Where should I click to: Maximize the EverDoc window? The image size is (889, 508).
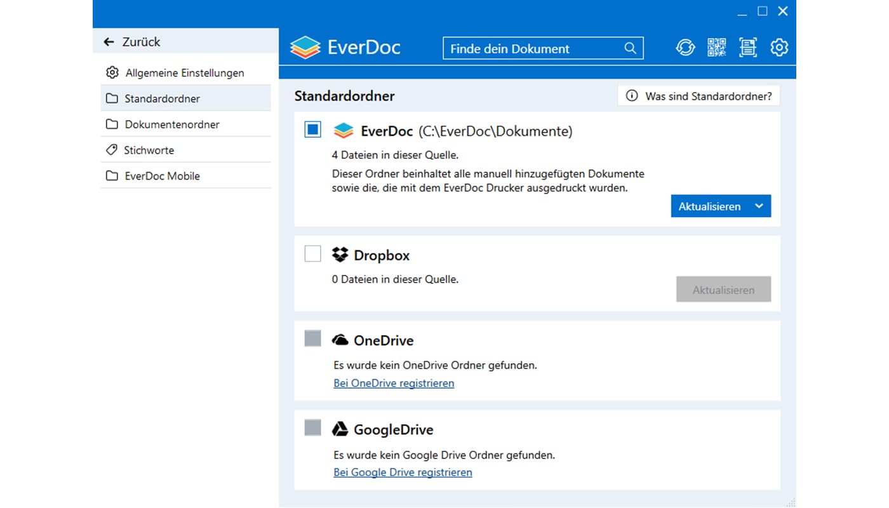tap(763, 11)
